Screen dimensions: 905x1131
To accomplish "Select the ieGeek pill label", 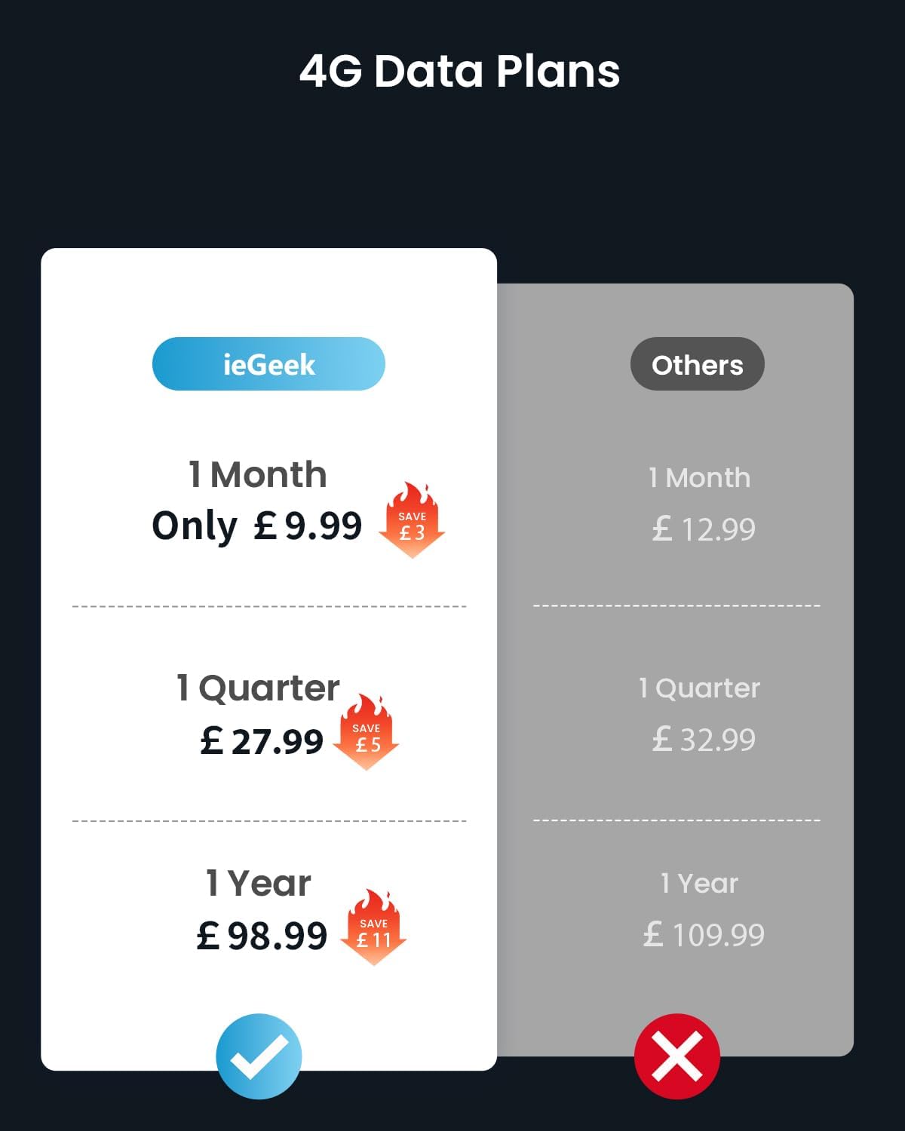I will tap(268, 364).
